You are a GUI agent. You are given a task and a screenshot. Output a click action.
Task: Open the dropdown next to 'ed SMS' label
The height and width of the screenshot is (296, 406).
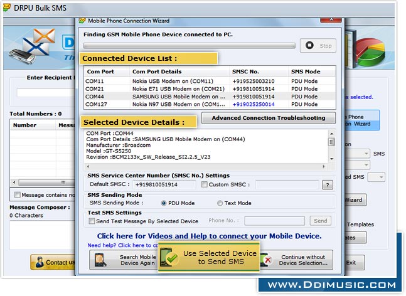[377, 177]
